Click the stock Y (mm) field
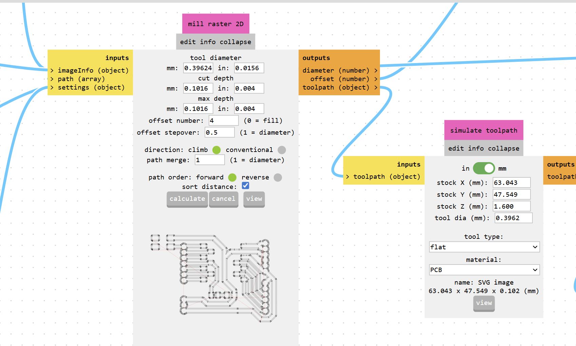 (512, 194)
